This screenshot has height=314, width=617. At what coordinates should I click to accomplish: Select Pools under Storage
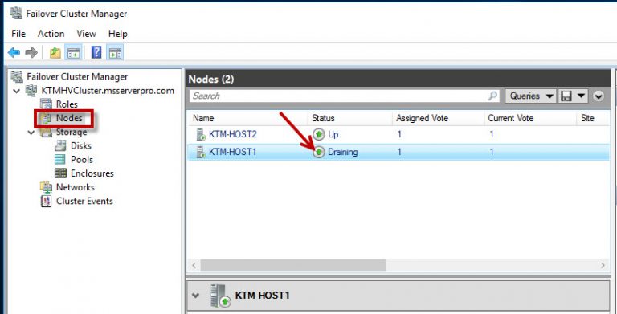[x=82, y=159]
